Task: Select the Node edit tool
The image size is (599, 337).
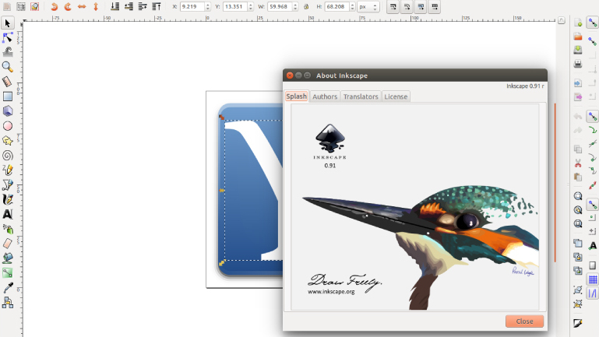Action: [x=7, y=37]
